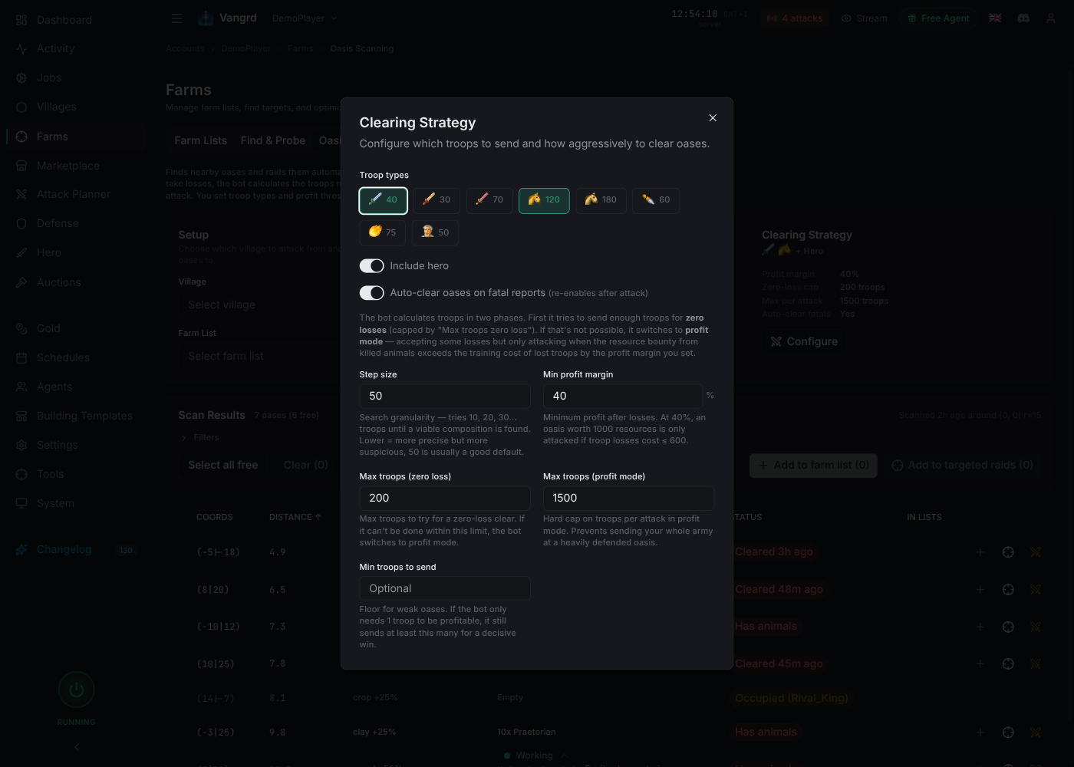This screenshot has width=1074, height=767.
Task: Select the Attack Planner icon in sidebar
Action: pos(22,194)
